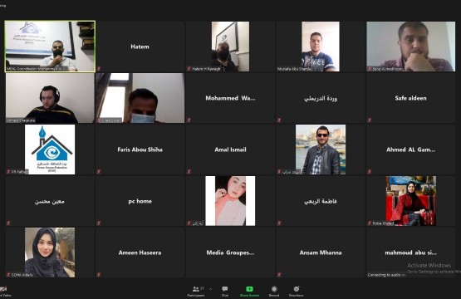Click the man in sunglasses profile picture
461x299 pixels.
coord(321,149)
